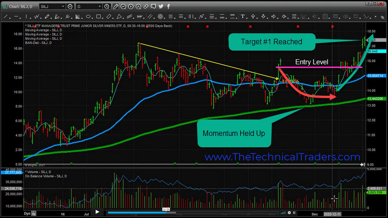Click the Facebook share icon
This screenshot has width=388, height=218.
(168, 7)
